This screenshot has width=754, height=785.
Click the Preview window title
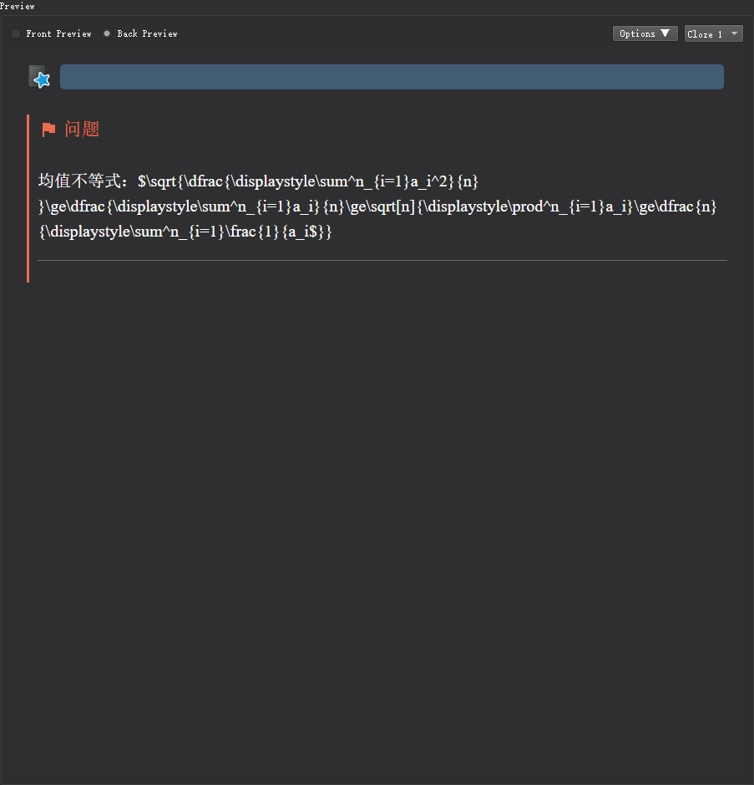click(x=18, y=6)
